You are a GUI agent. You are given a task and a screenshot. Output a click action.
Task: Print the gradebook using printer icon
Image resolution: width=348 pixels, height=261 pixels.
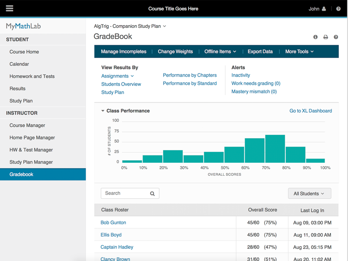coord(325,37)
